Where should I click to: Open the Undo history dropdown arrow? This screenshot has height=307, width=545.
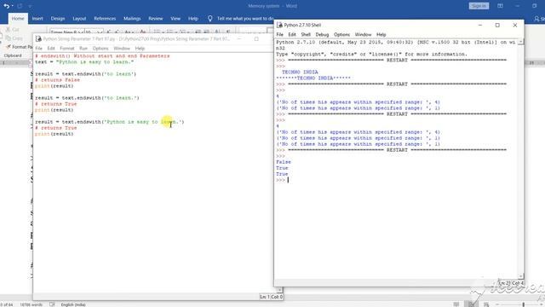(x=13, y=6)
